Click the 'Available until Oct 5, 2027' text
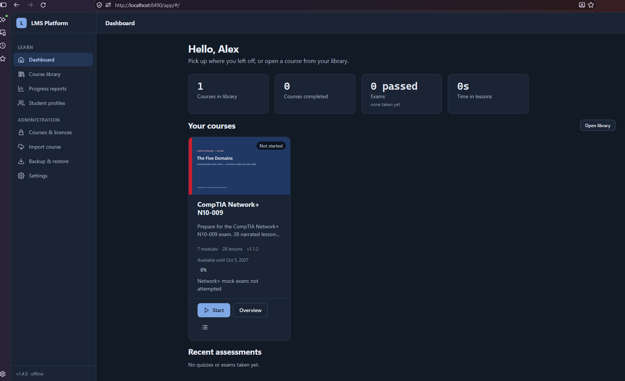The image size is (625, 381). 223,260
